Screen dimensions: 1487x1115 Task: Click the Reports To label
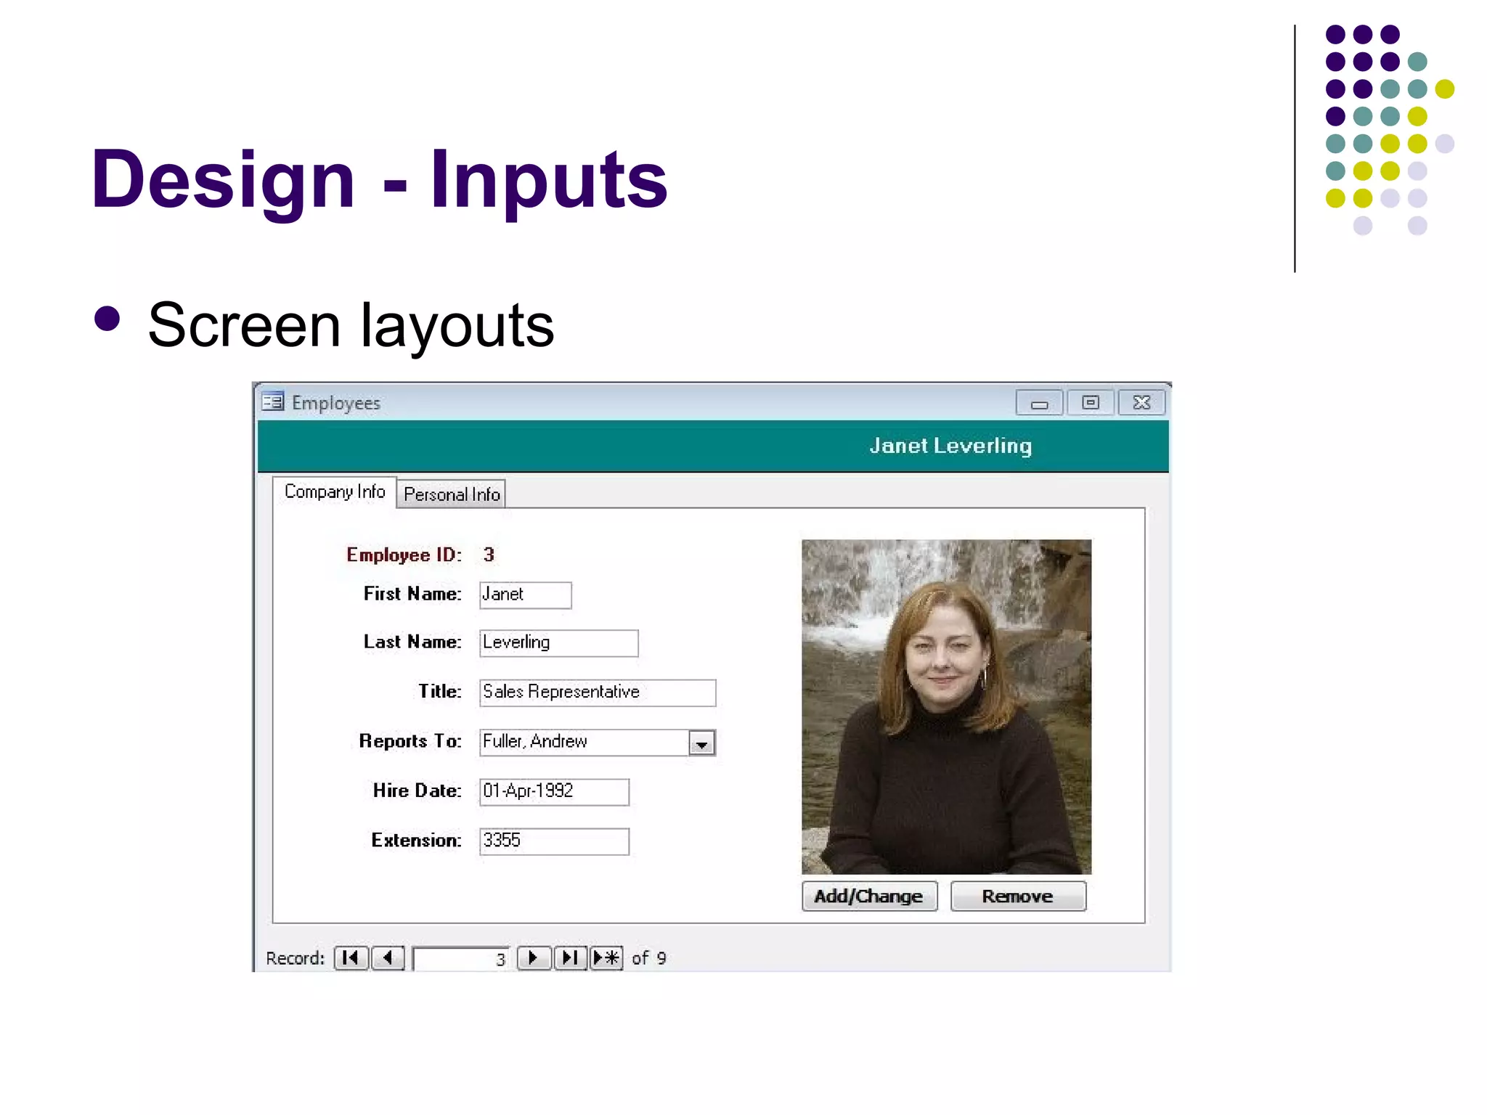coord(410,741)
